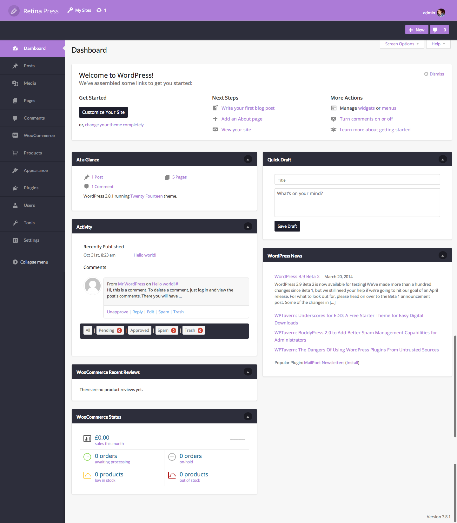Click the menus link under More Actions
The image size is (457, 523).
389,108
